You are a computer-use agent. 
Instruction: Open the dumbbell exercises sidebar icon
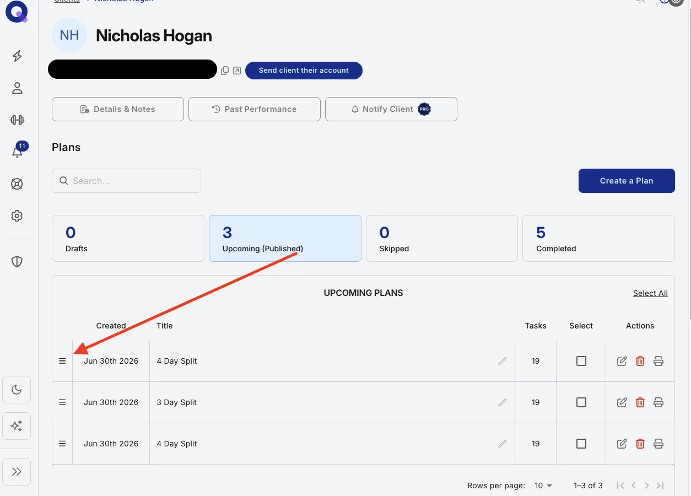coord(17,120)
